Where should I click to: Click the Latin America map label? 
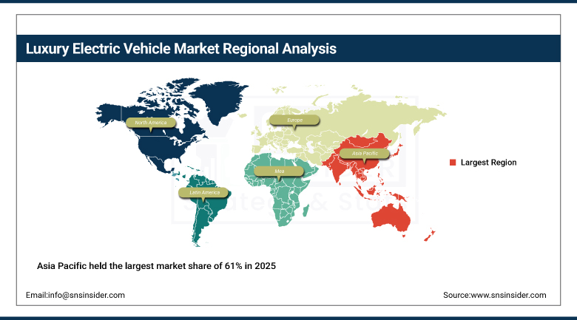pyautogui.click(x=203, y=193)
